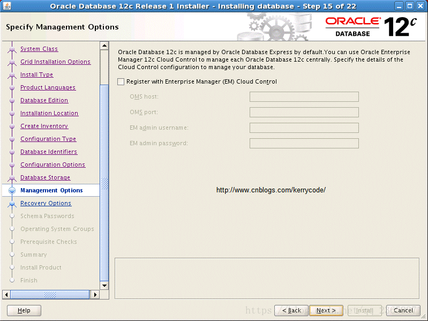
Task: Click step list scroll left arrow
Action: click(x=6, y=295)
